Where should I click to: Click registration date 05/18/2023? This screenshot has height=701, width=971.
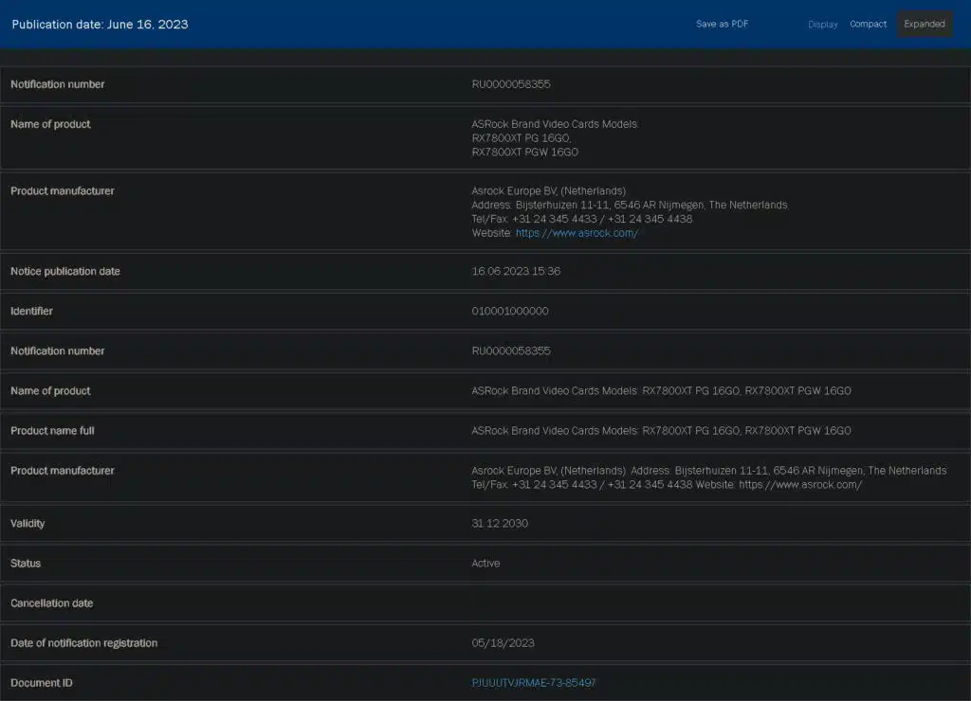pos(503,643)
